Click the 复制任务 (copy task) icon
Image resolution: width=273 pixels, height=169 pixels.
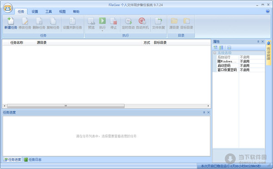[x=53, y=21]
